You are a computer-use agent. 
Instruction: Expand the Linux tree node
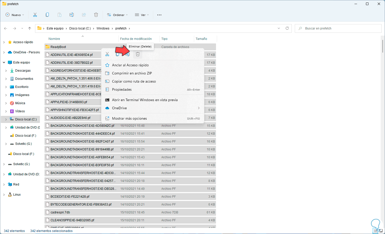coord(4,195)
